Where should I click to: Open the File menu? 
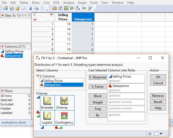(4, 2)
